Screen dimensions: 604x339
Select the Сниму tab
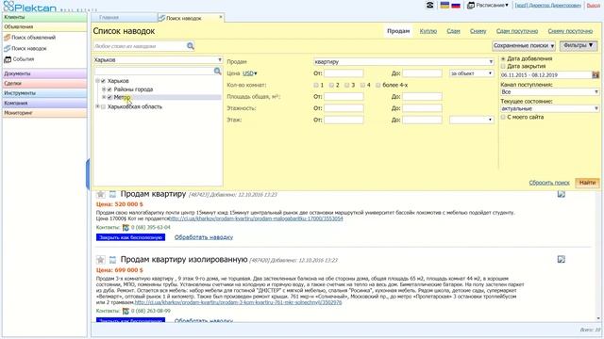[x=478, y=31]
